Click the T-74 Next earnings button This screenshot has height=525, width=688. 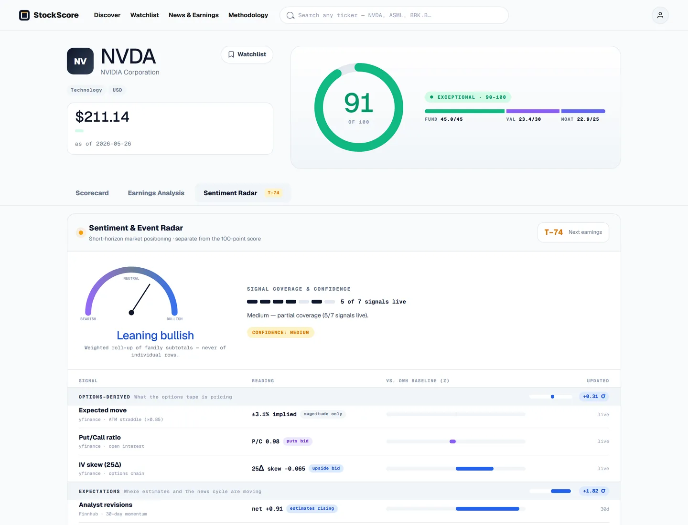tap(573, 232)
